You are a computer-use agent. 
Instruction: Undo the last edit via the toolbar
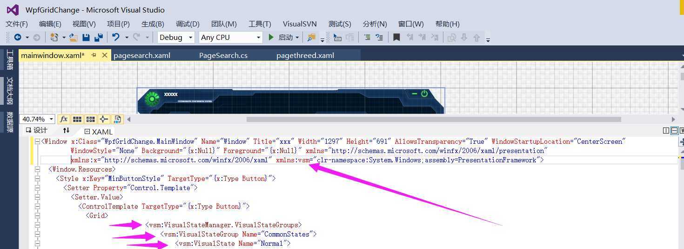pos(116,37)
